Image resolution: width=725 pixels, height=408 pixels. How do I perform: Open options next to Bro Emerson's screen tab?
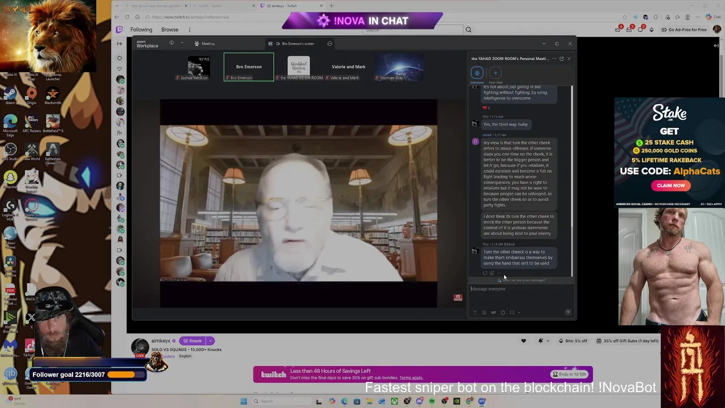(x=330, y=44)
